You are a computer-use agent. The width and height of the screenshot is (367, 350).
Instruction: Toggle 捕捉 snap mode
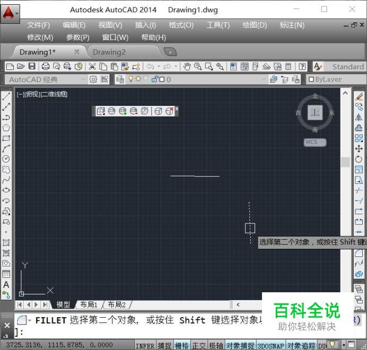164,346
